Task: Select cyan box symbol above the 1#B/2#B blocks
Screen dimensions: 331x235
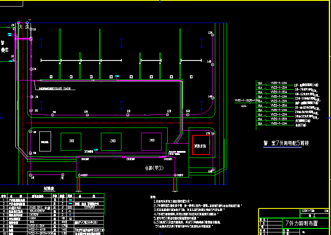Action: [117, 76]
